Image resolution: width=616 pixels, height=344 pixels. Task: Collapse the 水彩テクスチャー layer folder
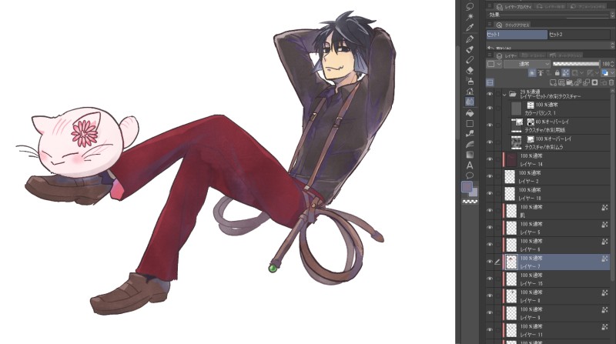pyautogui.click(x=504, y=95)
